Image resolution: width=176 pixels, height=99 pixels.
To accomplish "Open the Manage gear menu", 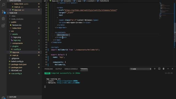I will (x=3, y=98).
